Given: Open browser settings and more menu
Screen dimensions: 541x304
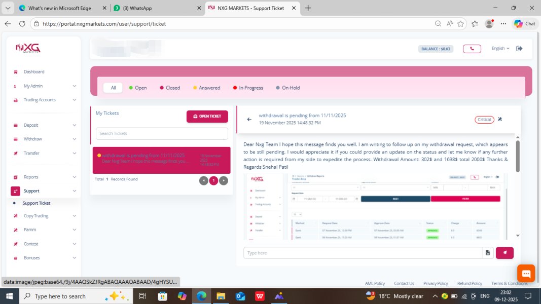Looking at the screenshot, I should [x=503, y=24].
